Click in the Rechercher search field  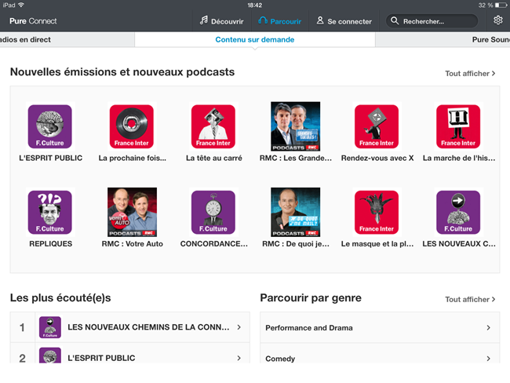[432, 21]
